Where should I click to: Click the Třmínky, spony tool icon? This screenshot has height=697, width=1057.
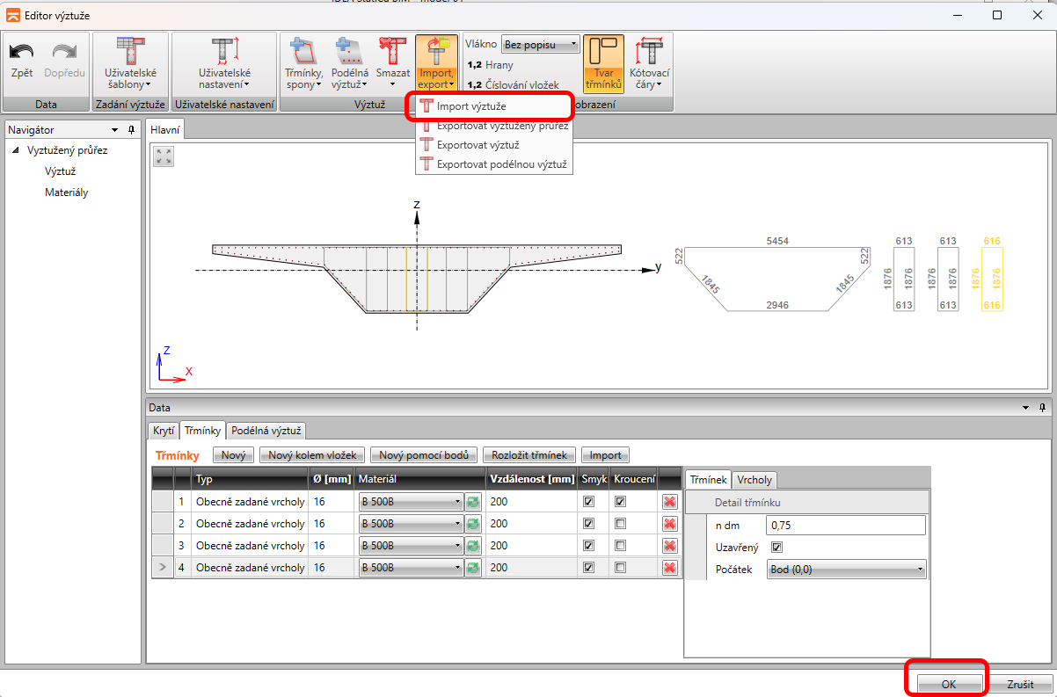pyautogui.click(x=303, y=53)
